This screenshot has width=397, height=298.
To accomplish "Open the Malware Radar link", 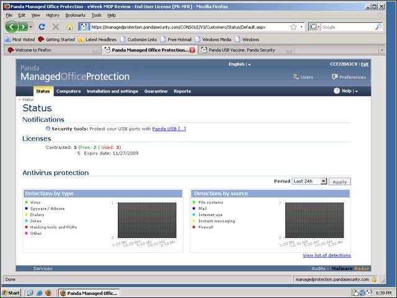I will (350, 268).
